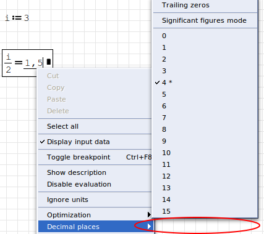
Task: Expand the Optimization submenu arrow
Action: [149, 215]
